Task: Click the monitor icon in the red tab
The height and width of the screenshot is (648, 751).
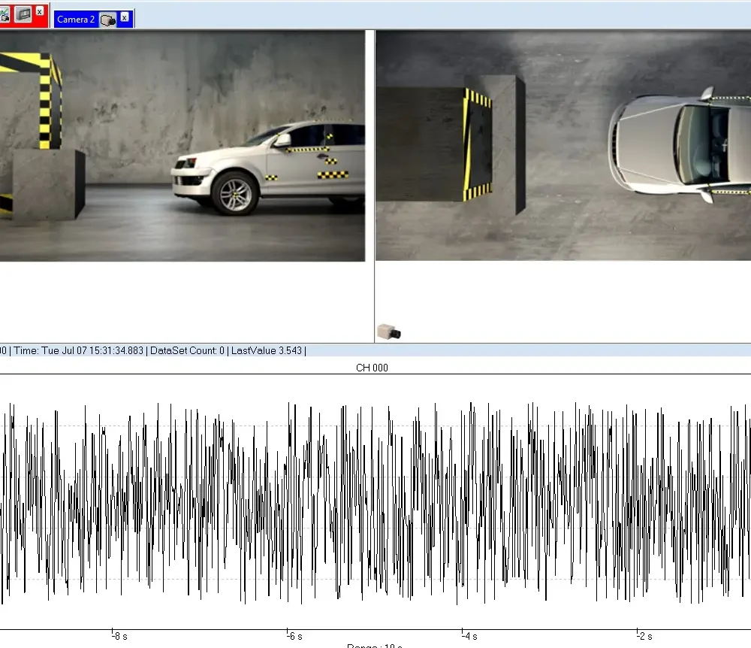Action: pos(23,14)
